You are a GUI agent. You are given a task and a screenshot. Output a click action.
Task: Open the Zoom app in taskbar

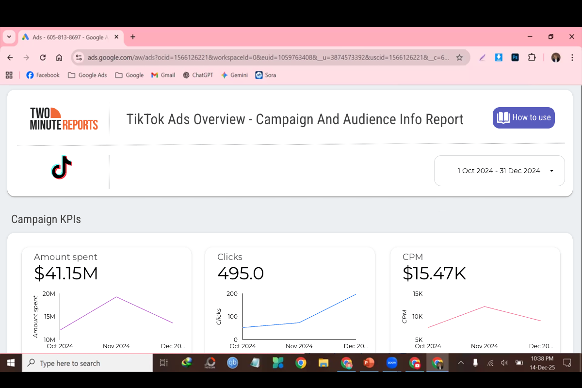tap(392, 363)
